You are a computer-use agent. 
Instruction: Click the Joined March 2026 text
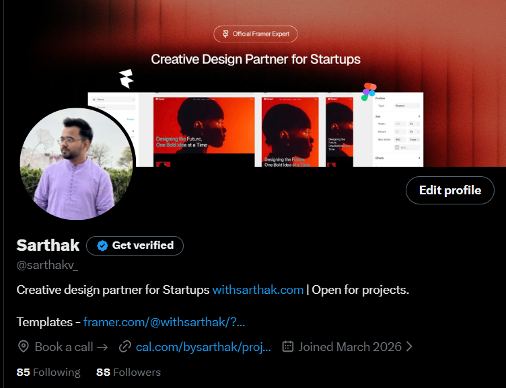click(350, 347)
